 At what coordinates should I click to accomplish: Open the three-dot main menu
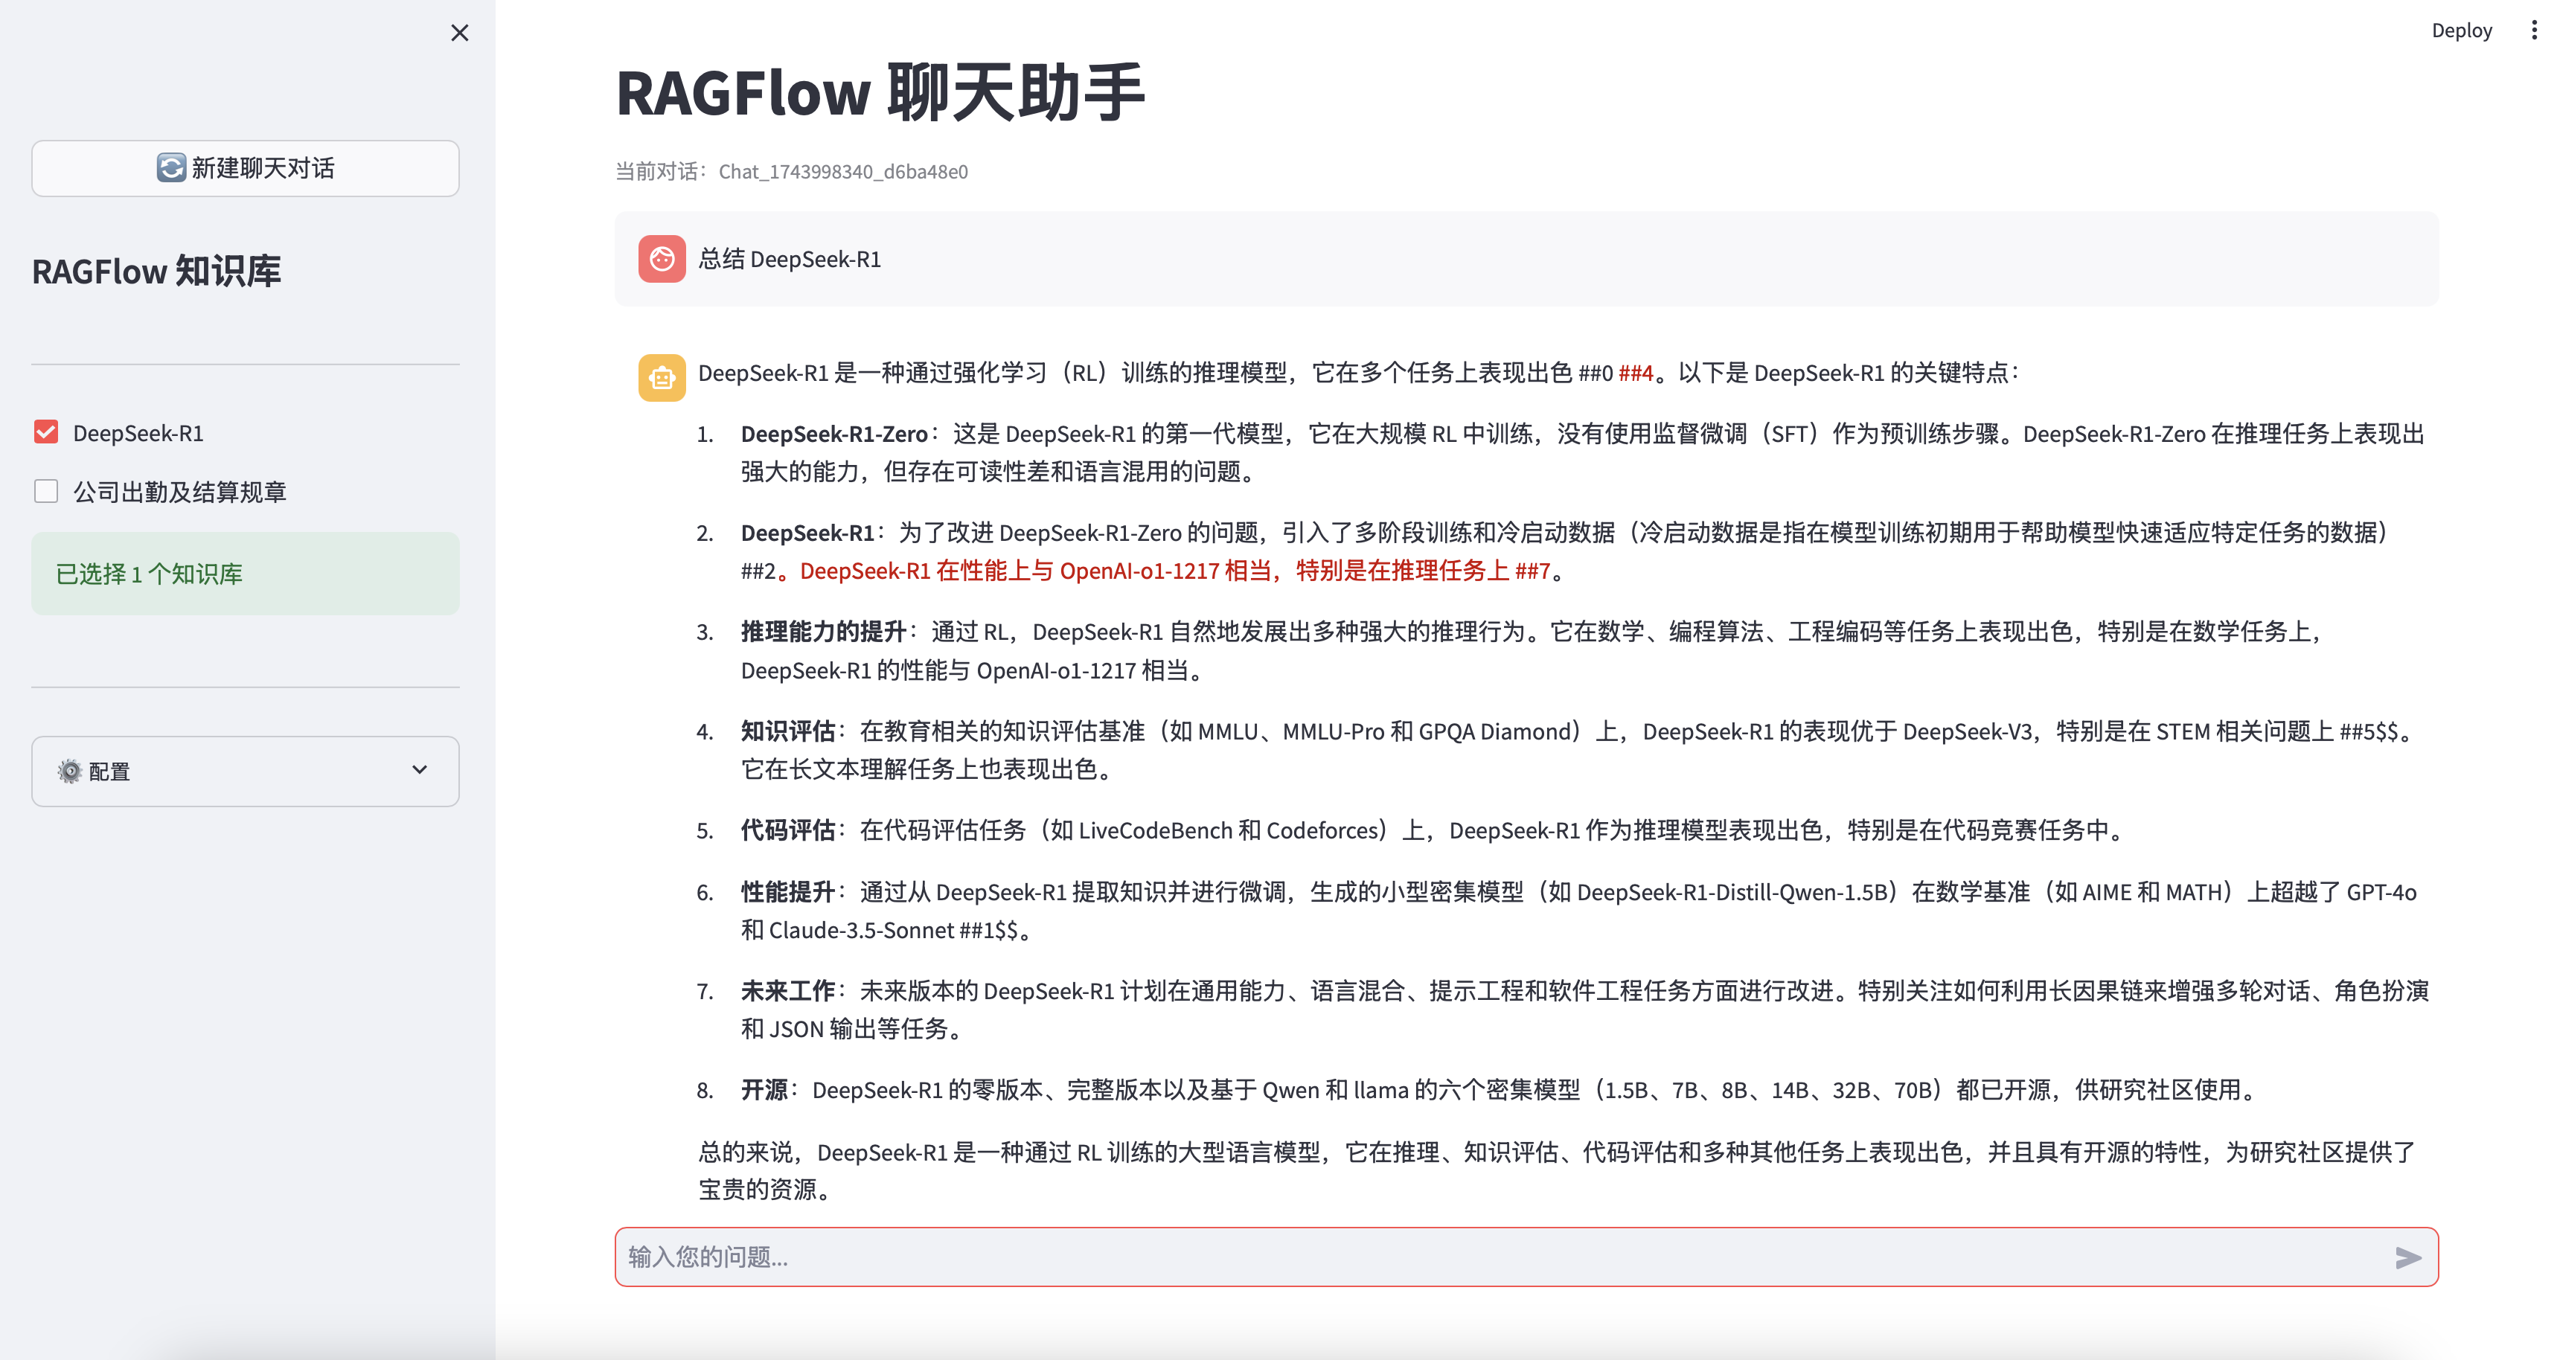coord(2534,31)
